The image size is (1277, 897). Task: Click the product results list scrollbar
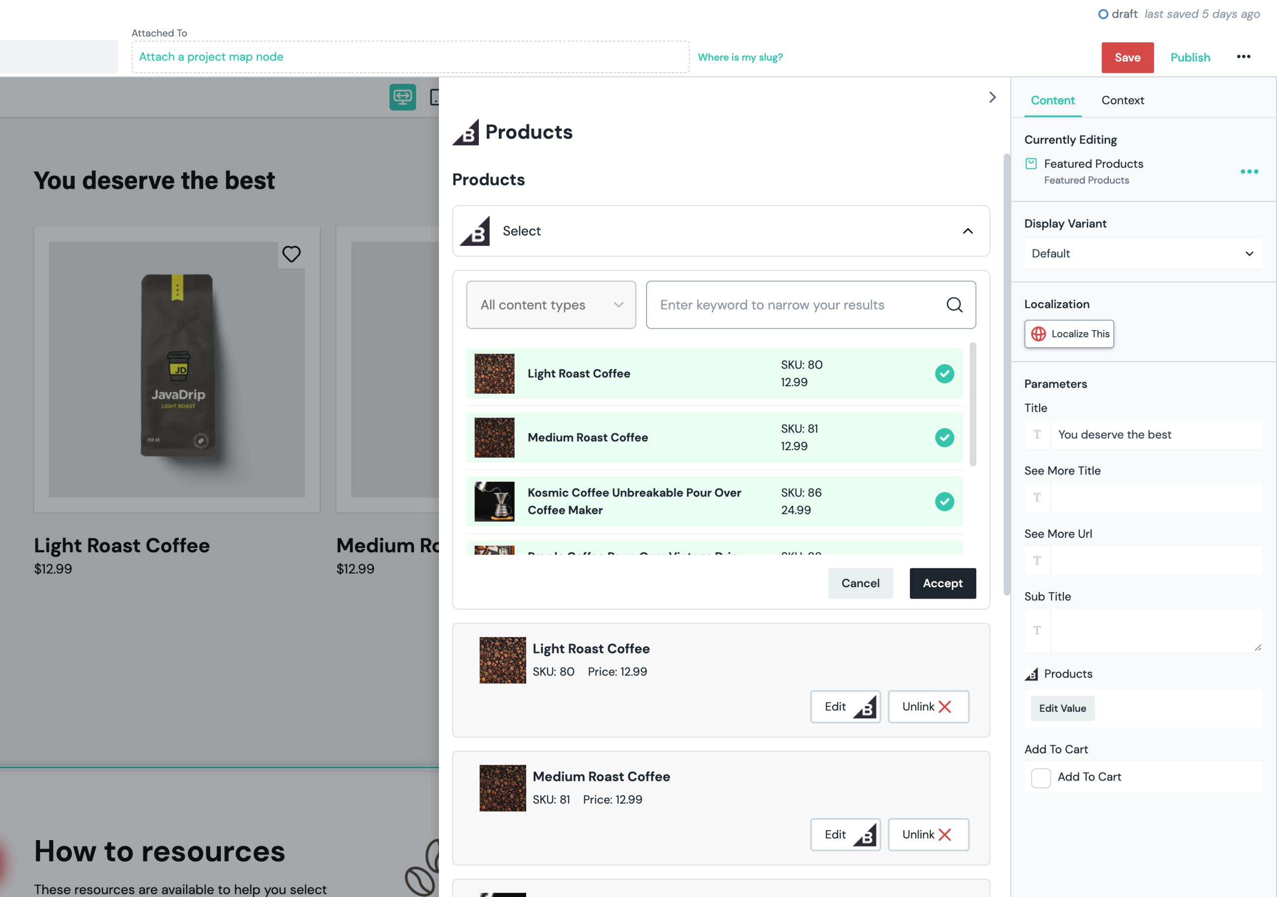tap(972, 404)
